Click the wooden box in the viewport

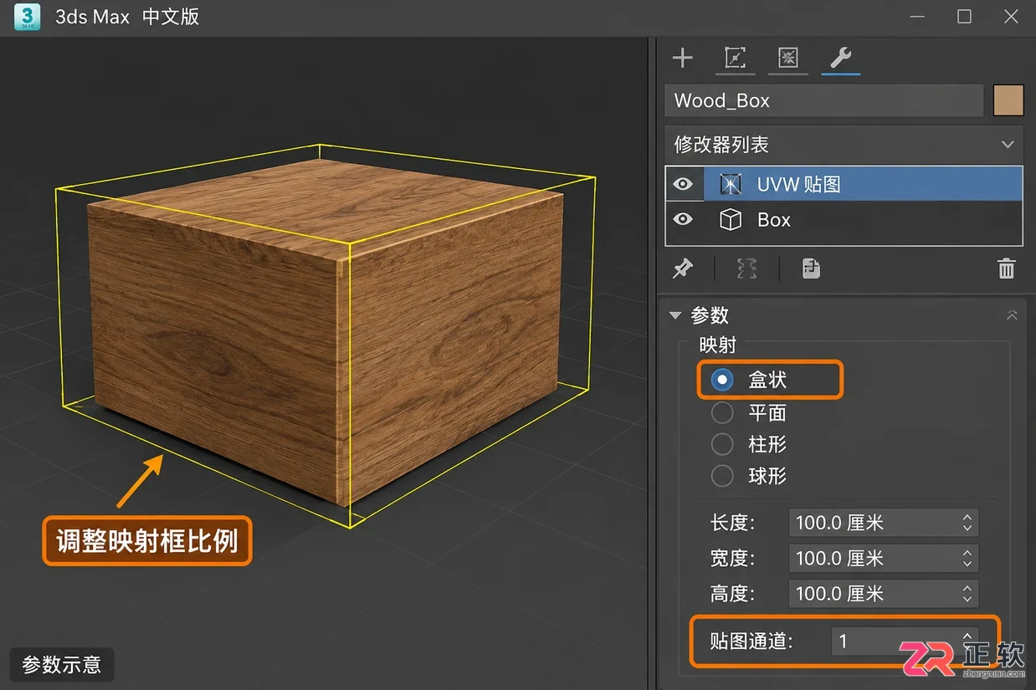(326, 335)
